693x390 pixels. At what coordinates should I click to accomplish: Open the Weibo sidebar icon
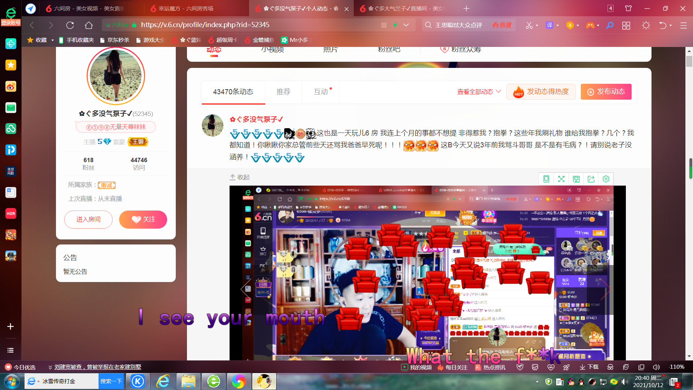(11, 86)
